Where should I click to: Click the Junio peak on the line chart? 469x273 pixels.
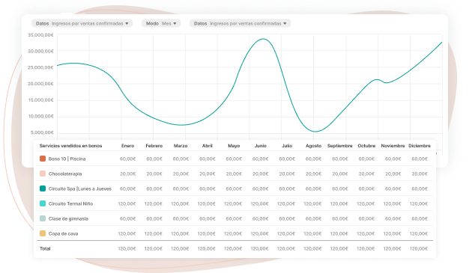263,39
